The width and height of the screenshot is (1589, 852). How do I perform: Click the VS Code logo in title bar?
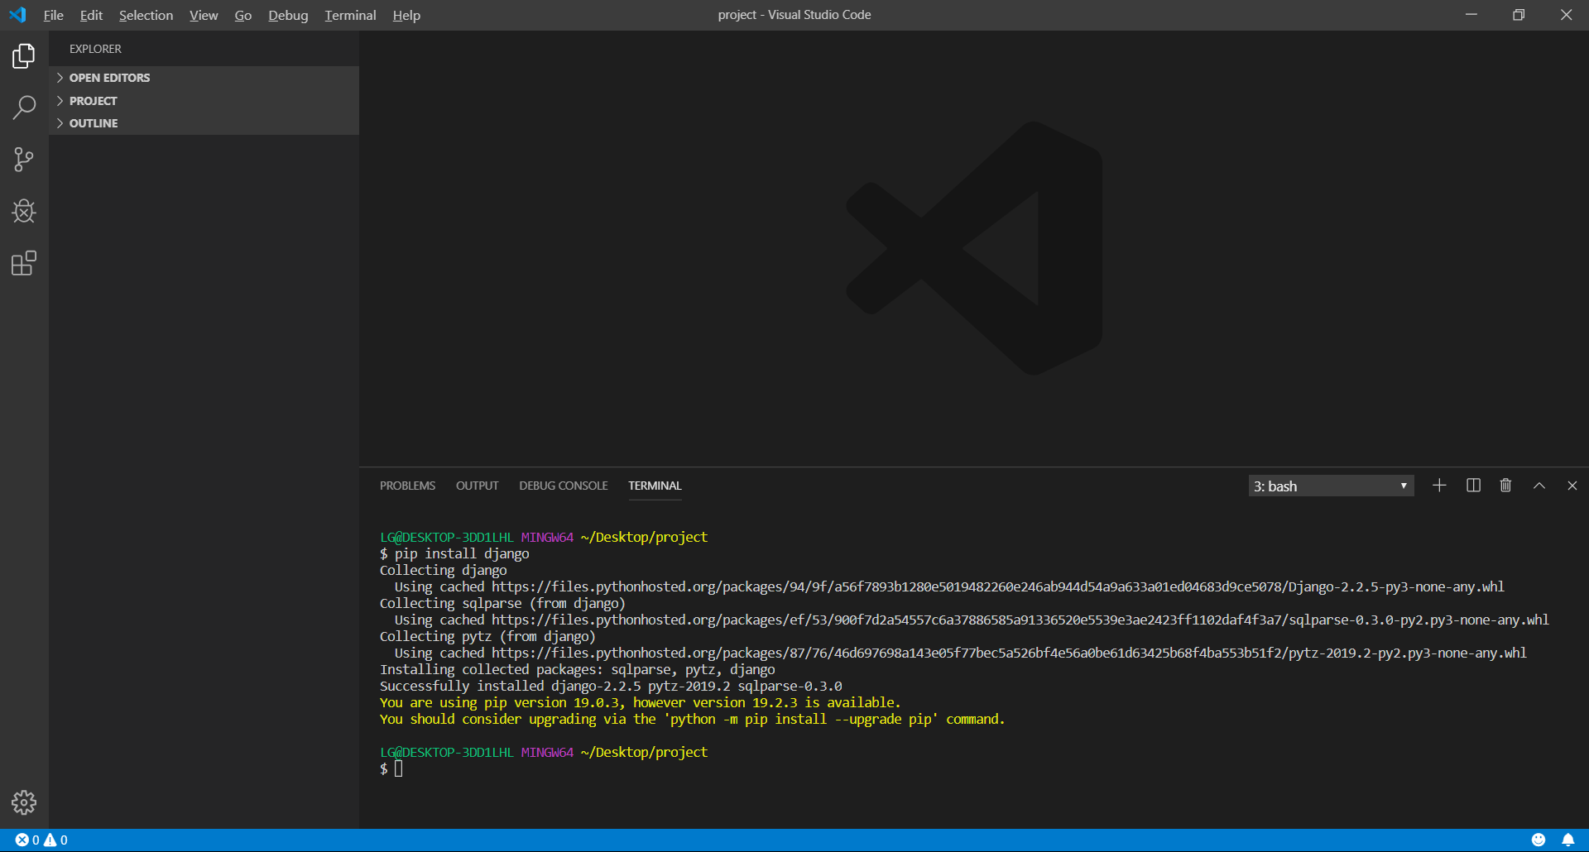[17, 15]
